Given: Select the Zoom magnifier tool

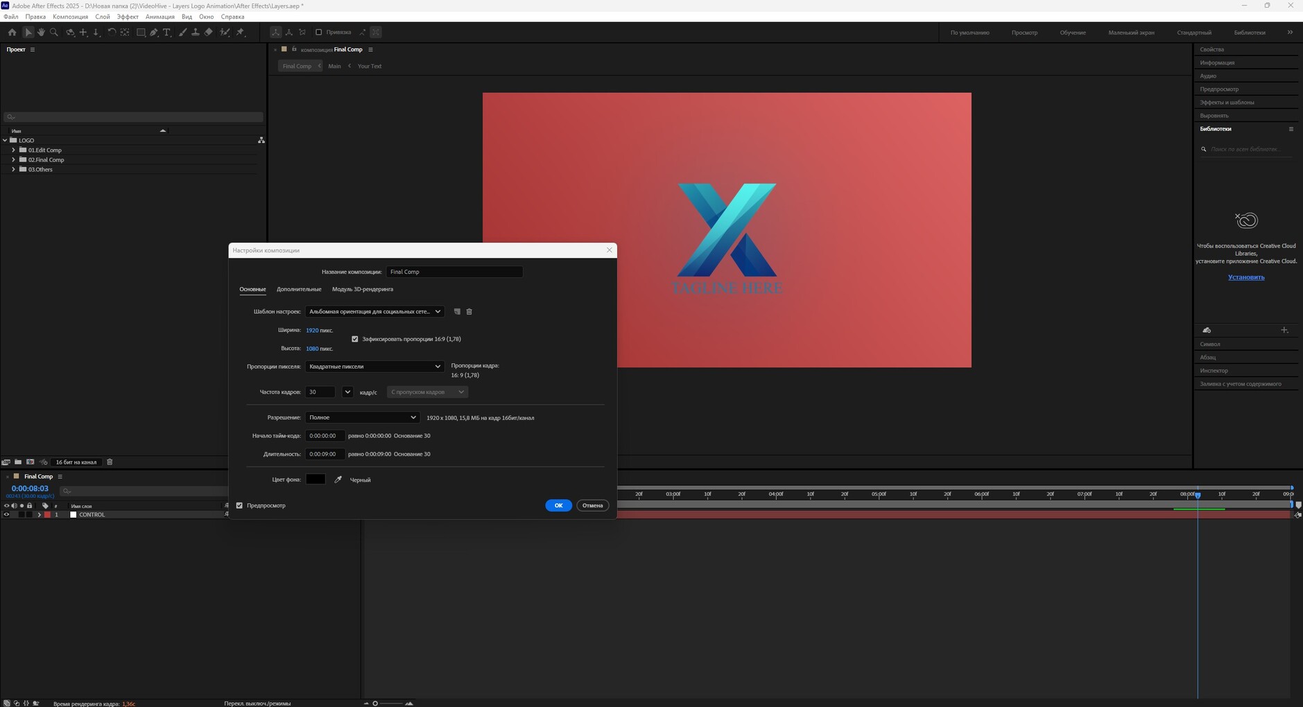Looking at the screenshot, I should coord(54,33).
